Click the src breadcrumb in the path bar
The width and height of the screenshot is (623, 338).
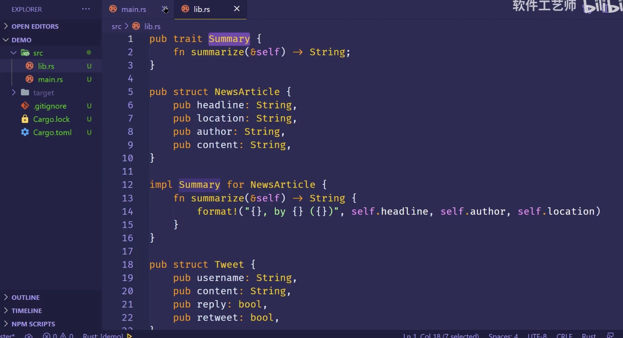(x=116, y=26)
